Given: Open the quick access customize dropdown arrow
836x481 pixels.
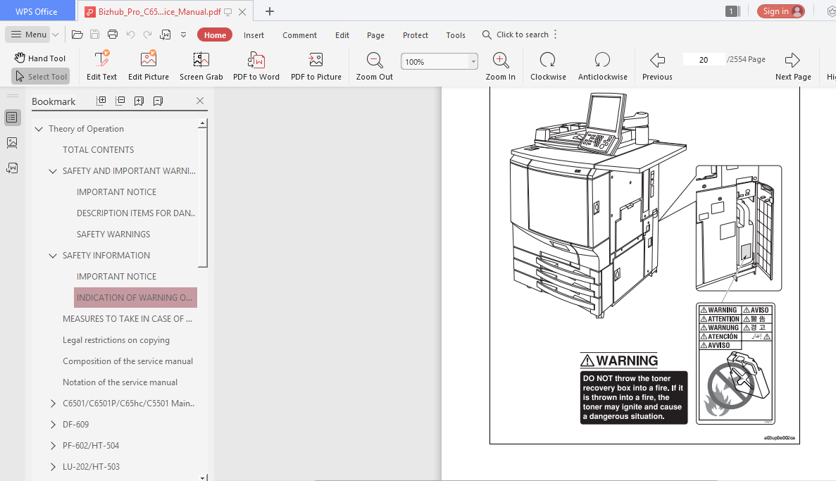Looking at the screenshot, I should (x=183, y=35).
